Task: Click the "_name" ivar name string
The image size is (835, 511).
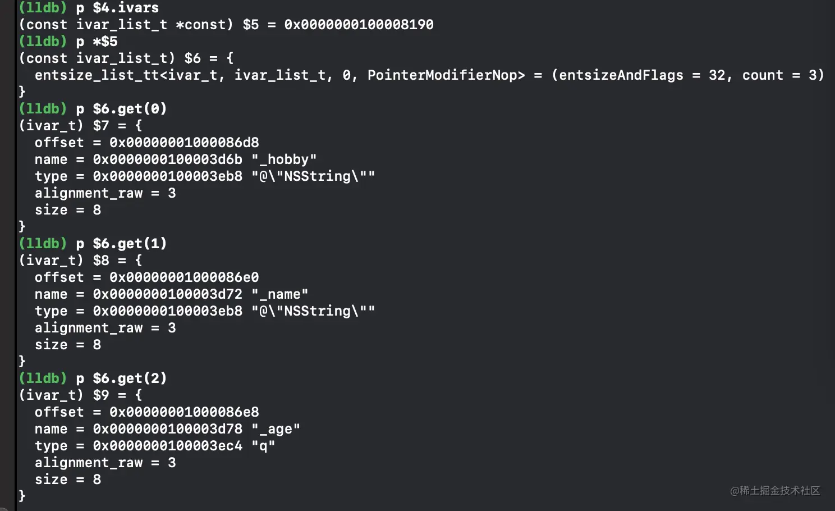Action: (280, 294)
